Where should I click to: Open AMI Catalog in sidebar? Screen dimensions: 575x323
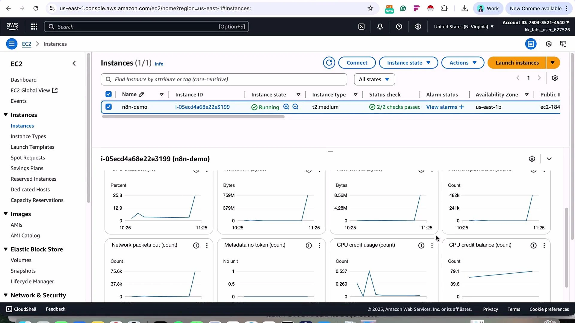coord(25,236)
